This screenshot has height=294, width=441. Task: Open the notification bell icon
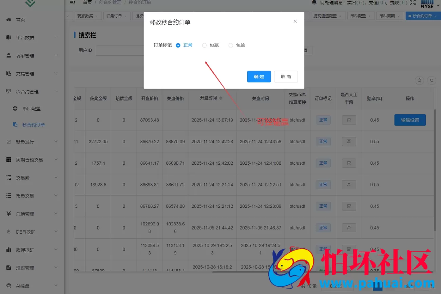[x=314, y=2]
